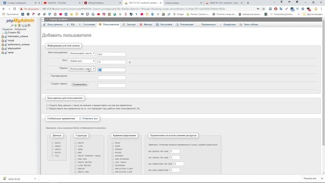Check the LOCK TABLES privilege
The width and height of the screenshot is (325, 183).
click(113, 162)
